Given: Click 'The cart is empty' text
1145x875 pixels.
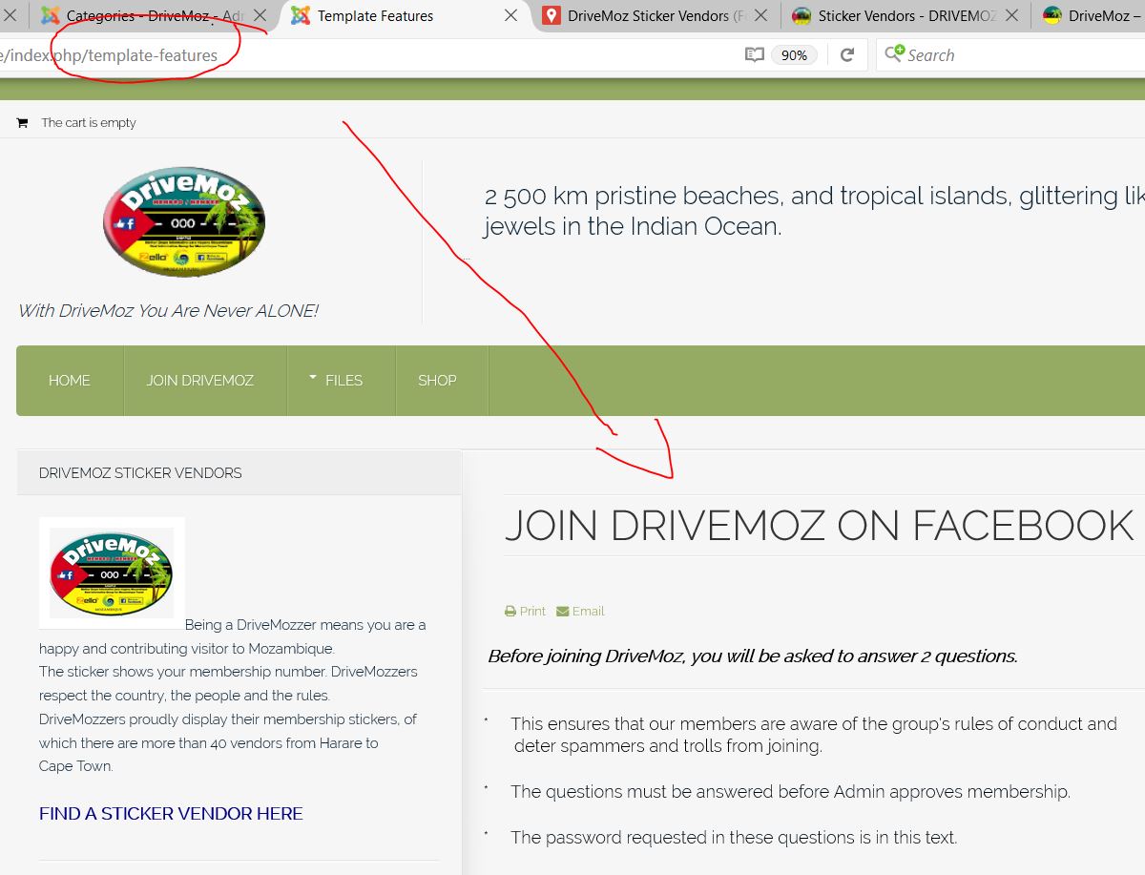Looking at the screenshot, I should pos(89,123).
